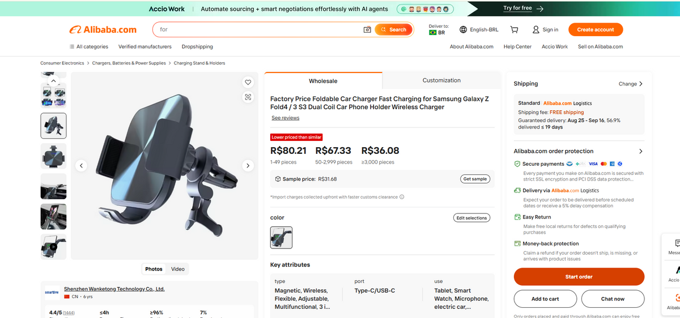The height and width of the screenshot is (318, 680).
Task: Open the Help Center link
Action: (517, 46)
